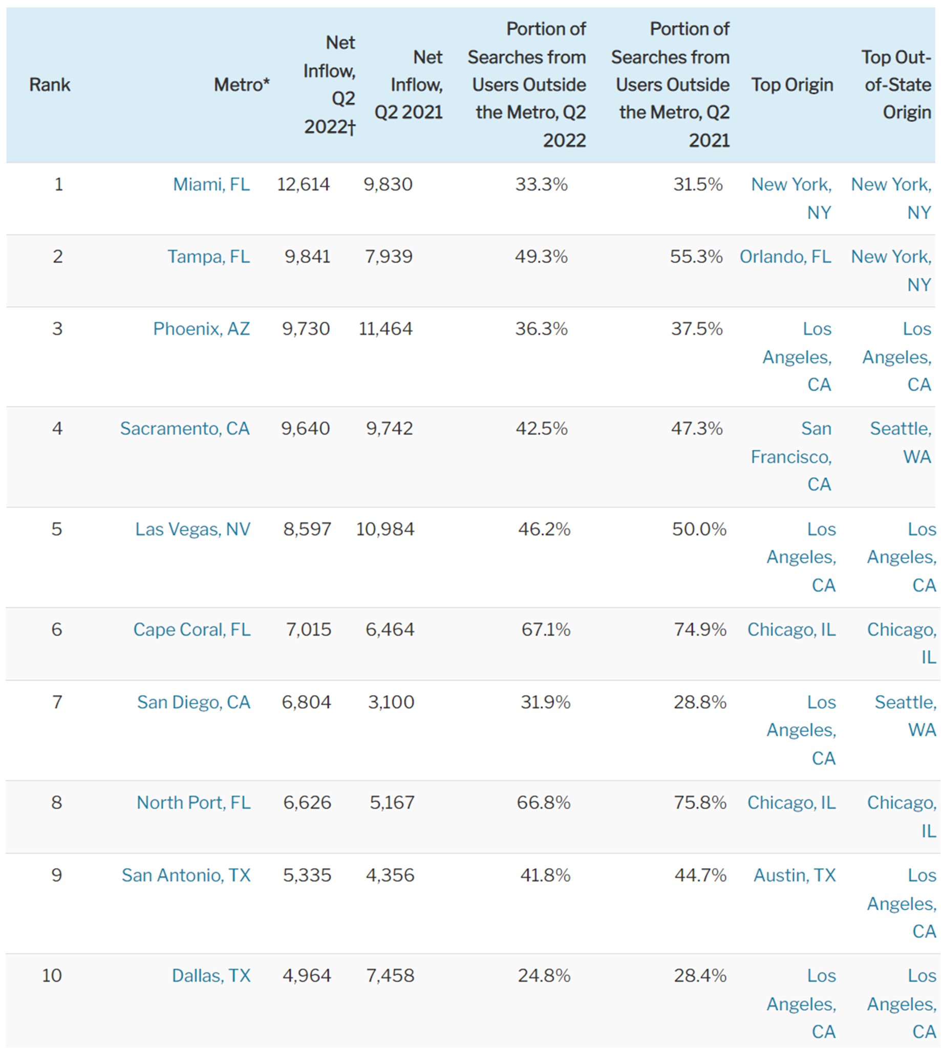
Task: Open the Cape Coral, FL link
Action: tap(192, 630)
